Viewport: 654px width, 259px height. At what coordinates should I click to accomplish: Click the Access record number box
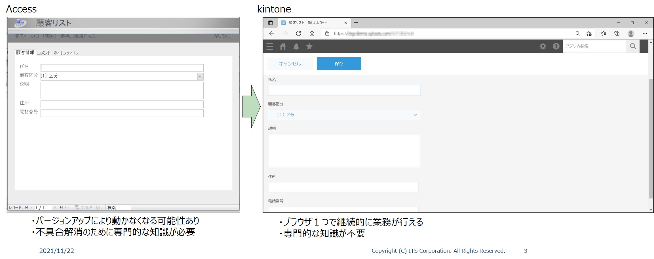(x=43, y=208)
